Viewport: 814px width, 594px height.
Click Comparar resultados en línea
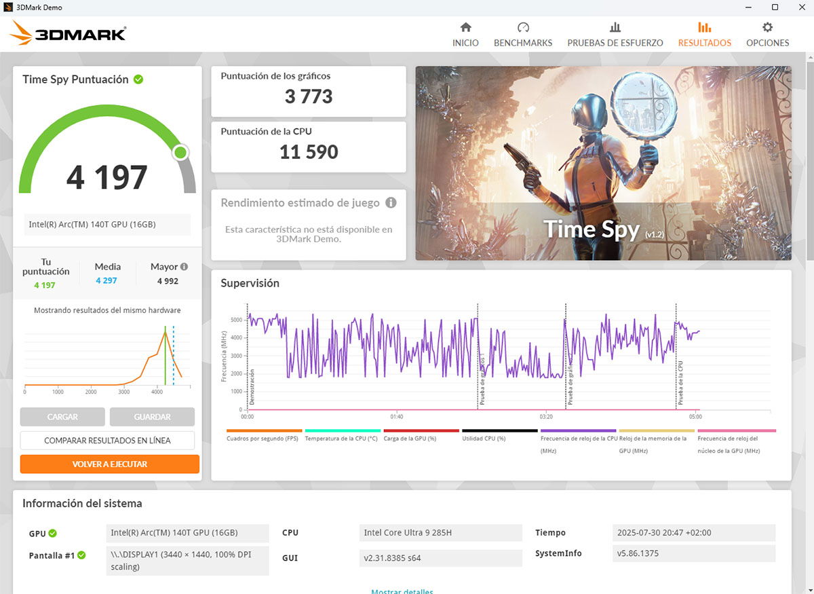pyautogui.click(x=107, y=441)
